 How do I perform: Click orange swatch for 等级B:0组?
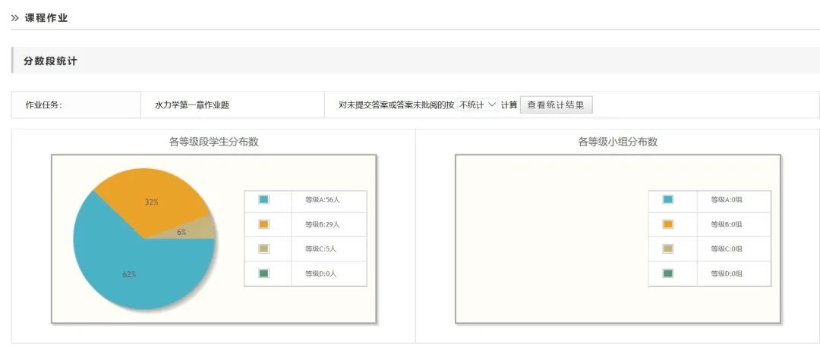[668, 224]
